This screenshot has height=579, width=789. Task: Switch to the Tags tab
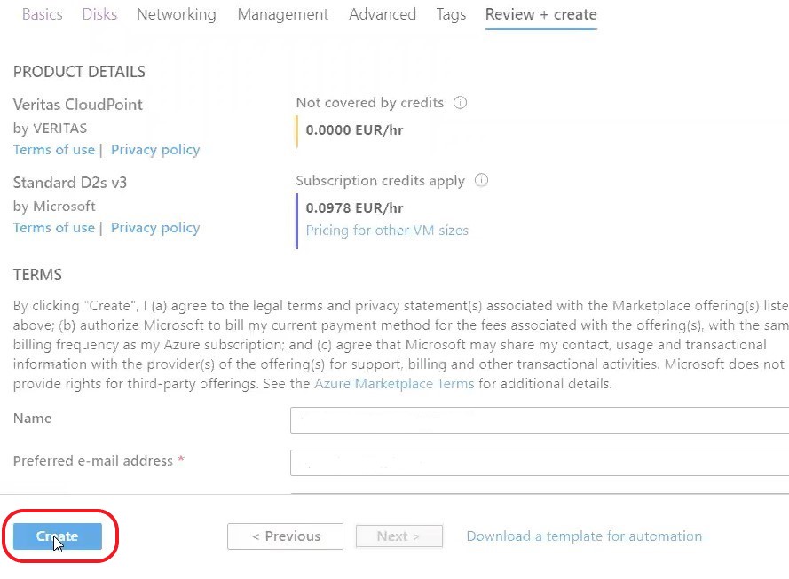pyautogui.click(x=451, y=14)
